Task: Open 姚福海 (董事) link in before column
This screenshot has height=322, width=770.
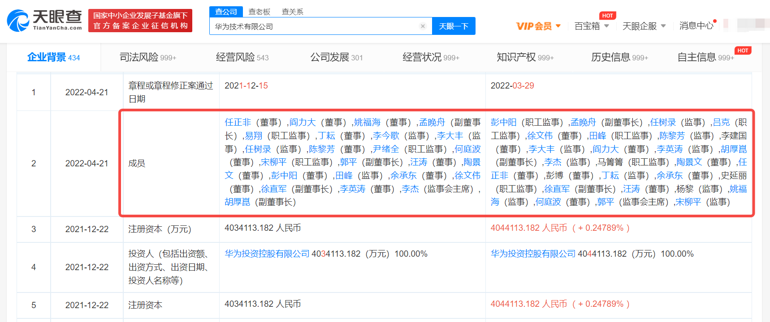Action: pos(367,122)
